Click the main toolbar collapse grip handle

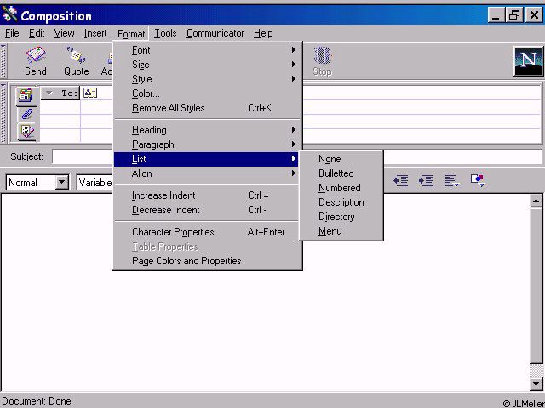pos(3,61)
